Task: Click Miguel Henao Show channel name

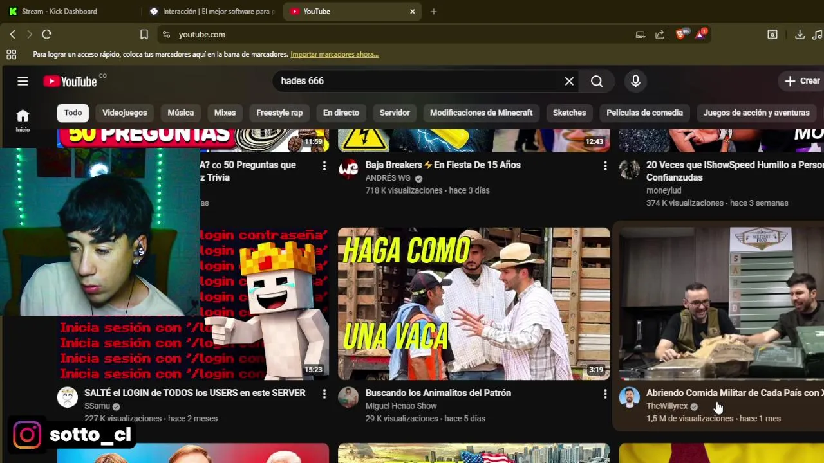Action: (x=401, y=406)
